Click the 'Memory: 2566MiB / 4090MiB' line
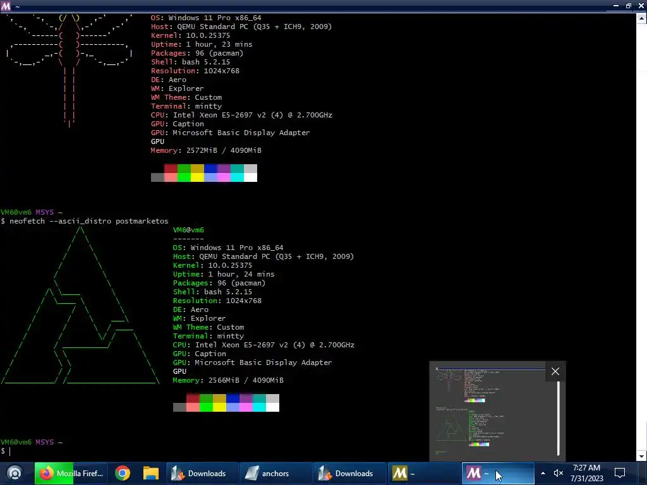This screenshot has height=485, width=647. pyautogui.click(x=228, y=380)
